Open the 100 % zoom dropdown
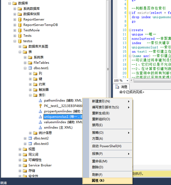The height and width of the screenshot is (185, 171). point(127,81)
